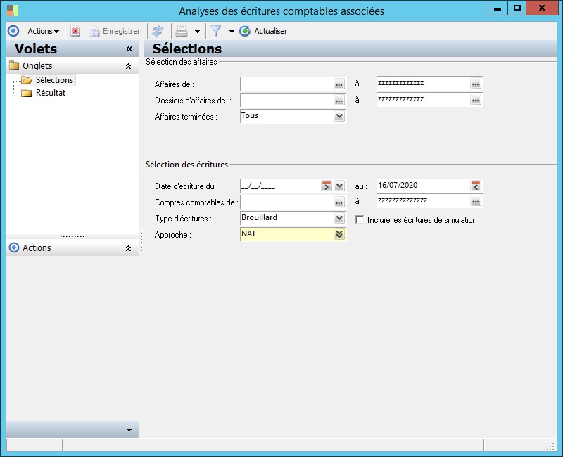
Task: Enable Inclure les écritures de simulation
Action: 360,219
